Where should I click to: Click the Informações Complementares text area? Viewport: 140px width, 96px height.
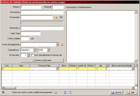point(100,36)
